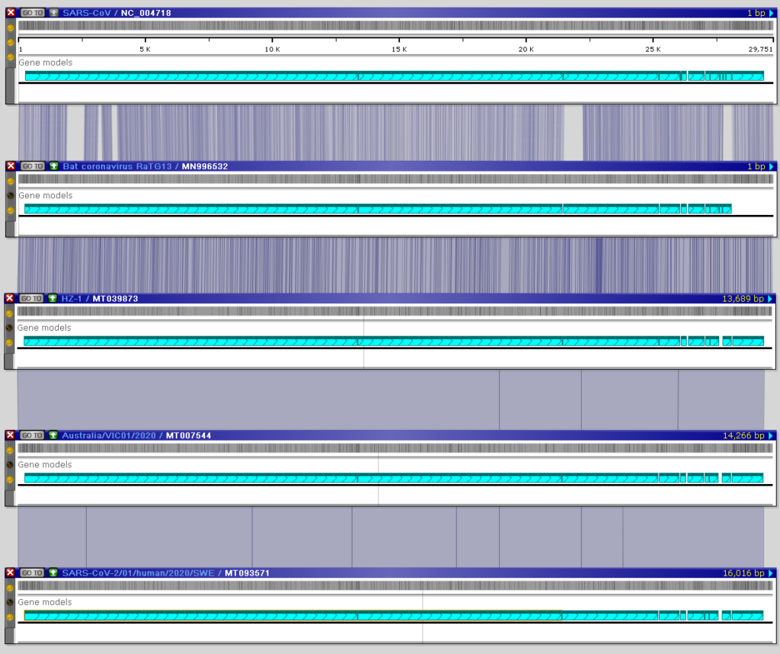Screen dimensions: 780x654
Task: Click GO TO in the SARS-CoV panel
Action: (33, 12)
